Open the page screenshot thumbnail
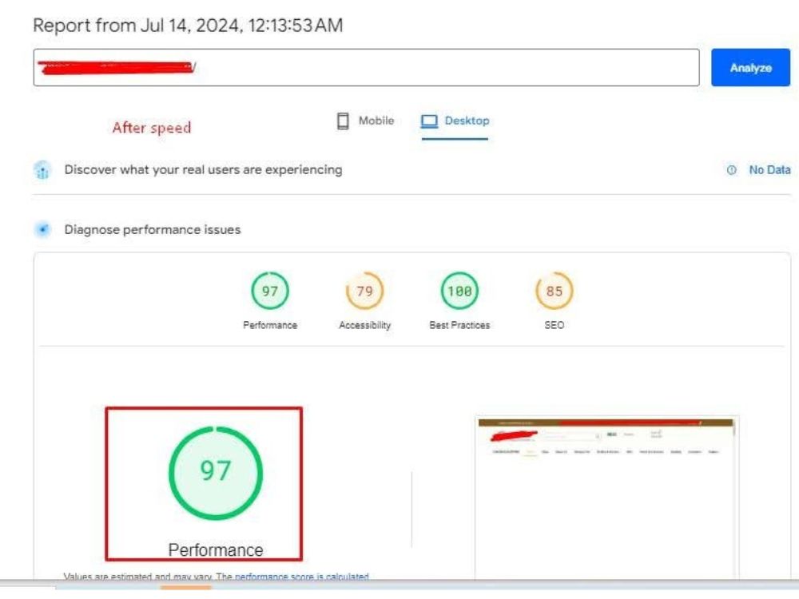 [x=607, y=498]
